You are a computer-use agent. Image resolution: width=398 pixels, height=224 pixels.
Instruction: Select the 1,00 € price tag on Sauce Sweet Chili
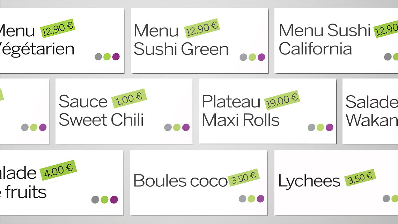129,99
